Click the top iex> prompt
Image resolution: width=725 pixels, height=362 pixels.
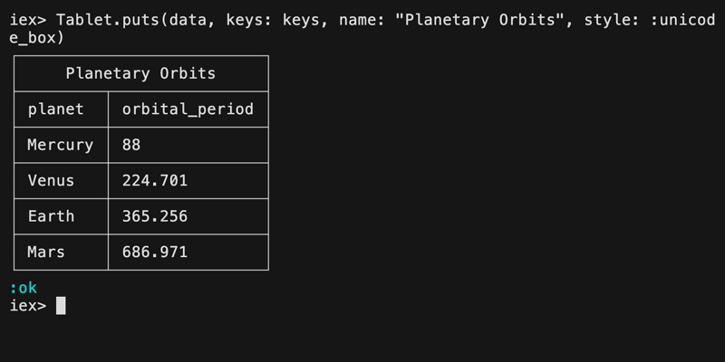point(27,20)
